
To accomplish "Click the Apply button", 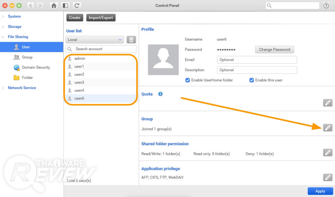I will click(x=320, y=191).
